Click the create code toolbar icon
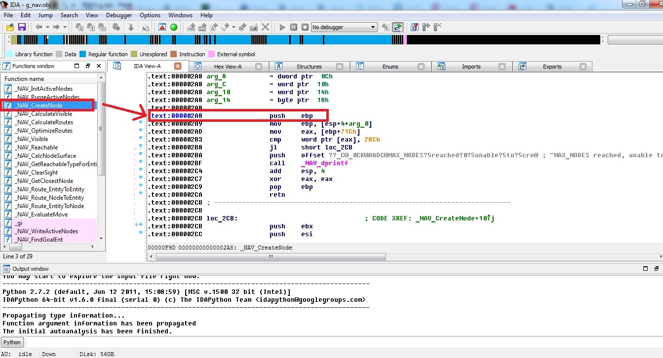Viewport: 663px width, 358px height. click(191, 27)
